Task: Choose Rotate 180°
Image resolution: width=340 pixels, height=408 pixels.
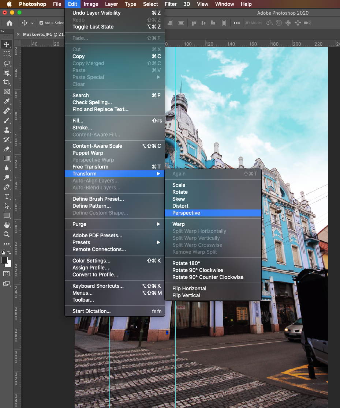Action: [213, 263]
